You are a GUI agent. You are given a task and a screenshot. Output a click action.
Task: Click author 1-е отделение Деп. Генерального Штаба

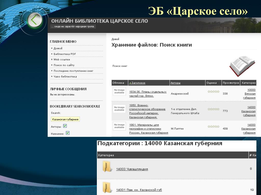[185, 111]
